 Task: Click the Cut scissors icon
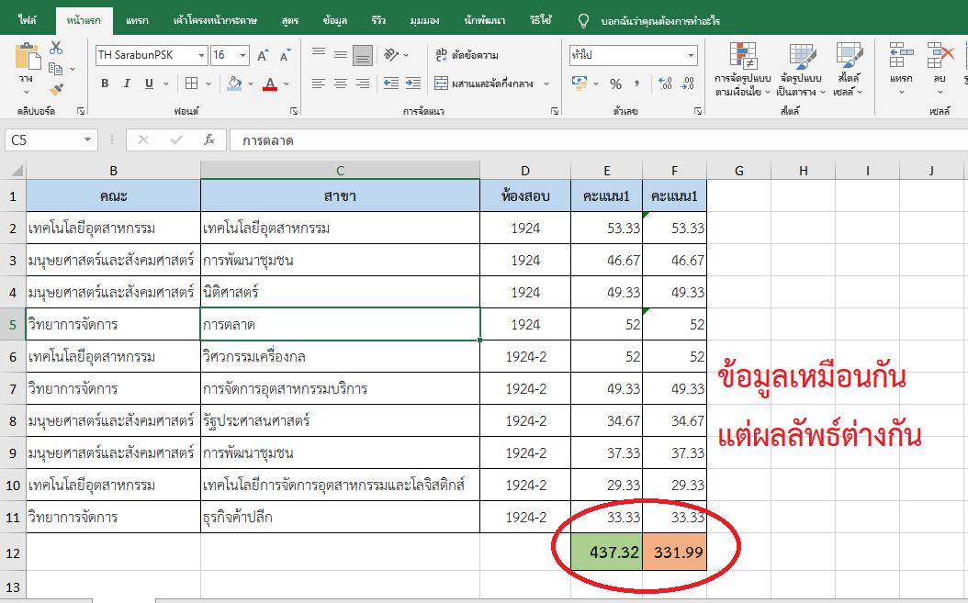coord(56,48)
